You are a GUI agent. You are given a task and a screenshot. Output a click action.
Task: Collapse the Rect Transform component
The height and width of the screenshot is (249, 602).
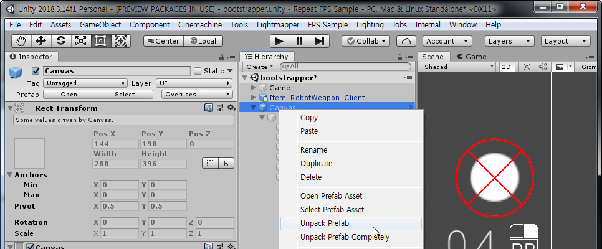(x=10, y=108)
